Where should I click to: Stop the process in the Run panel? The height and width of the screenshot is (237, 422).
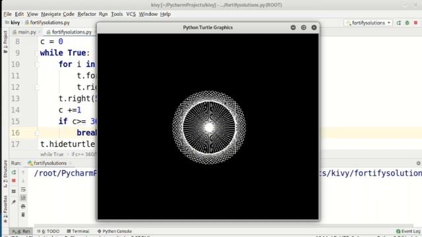14,180
